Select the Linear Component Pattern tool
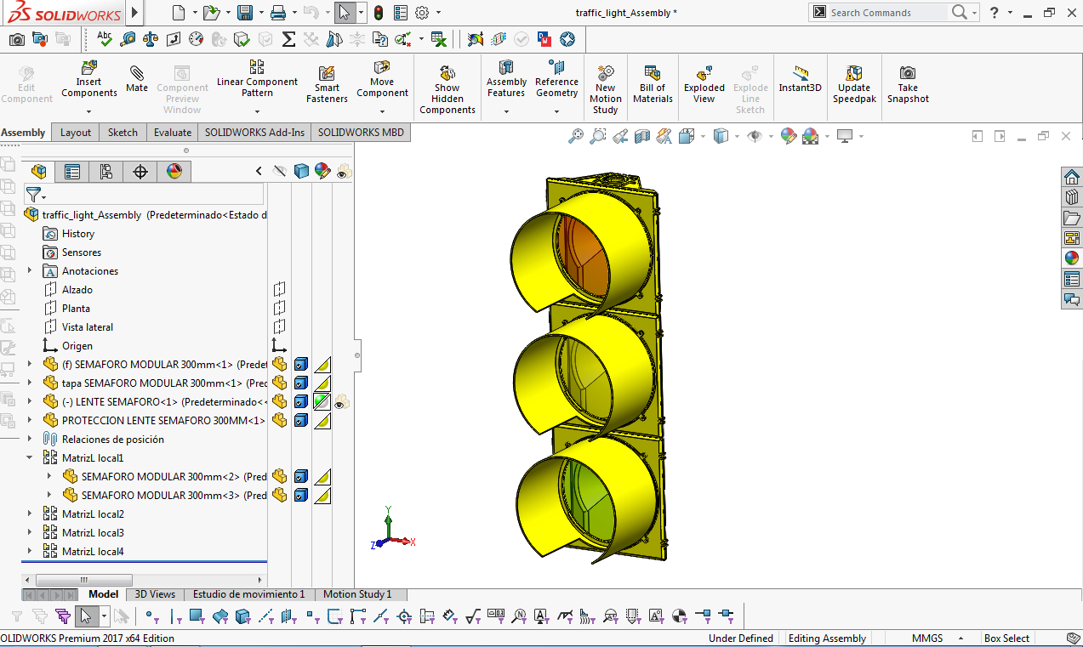Screen dimensions: 1083x647 pos(257,81)
